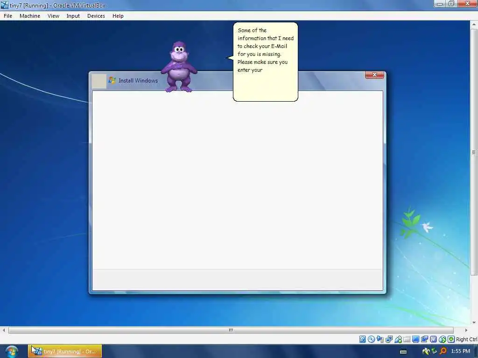The image size is (478, 358).
Task: Open the View menu
Action: [53, 16]
